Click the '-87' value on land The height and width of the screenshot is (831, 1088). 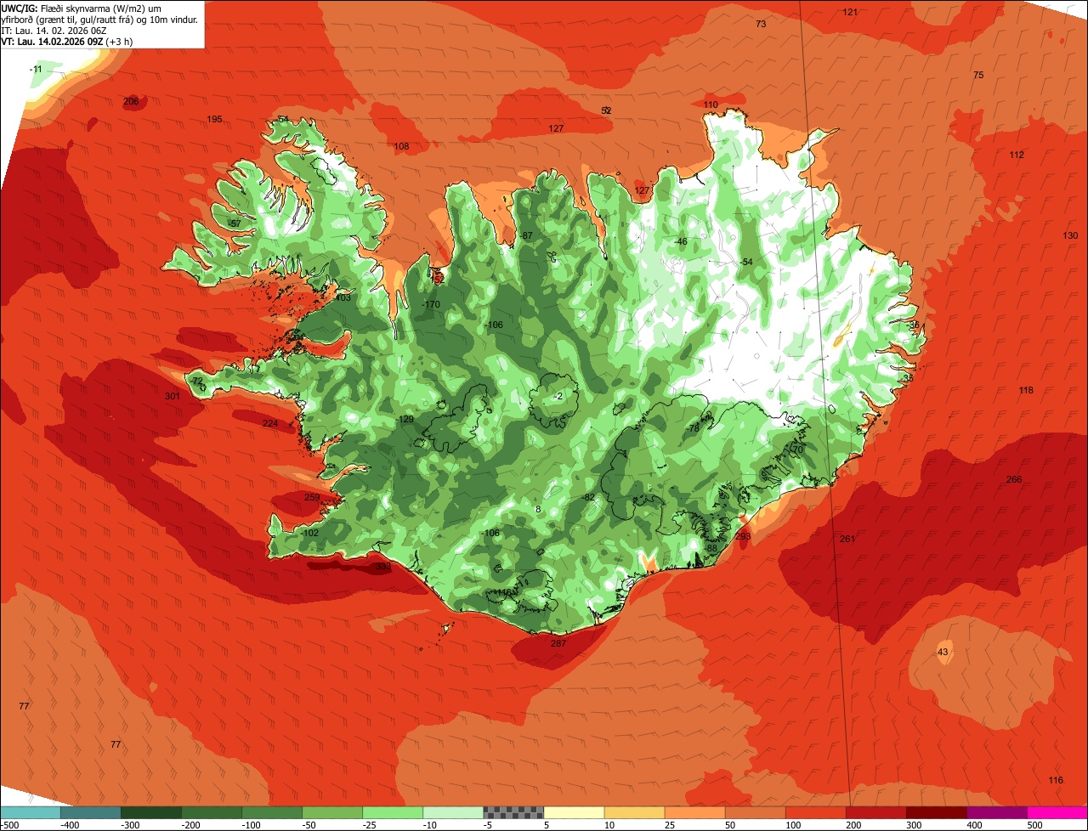pyautogui.click(x=526, y=235)
